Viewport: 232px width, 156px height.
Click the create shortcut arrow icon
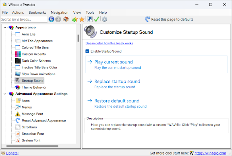[90, 19]
